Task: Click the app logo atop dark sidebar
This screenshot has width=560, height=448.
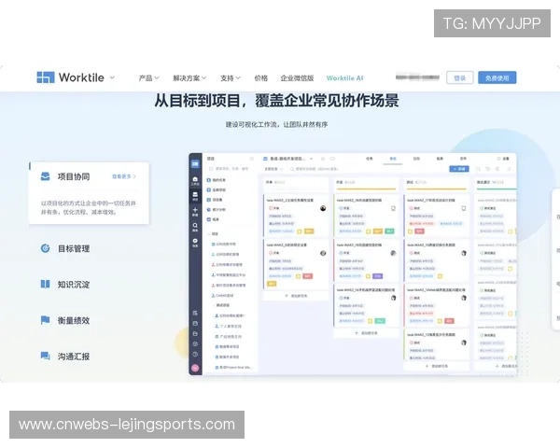Action: [x=195, y=164]
